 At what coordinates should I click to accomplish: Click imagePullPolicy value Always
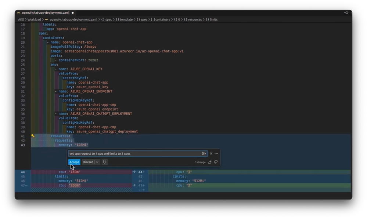pyautogui.click(x=90, y=47)
